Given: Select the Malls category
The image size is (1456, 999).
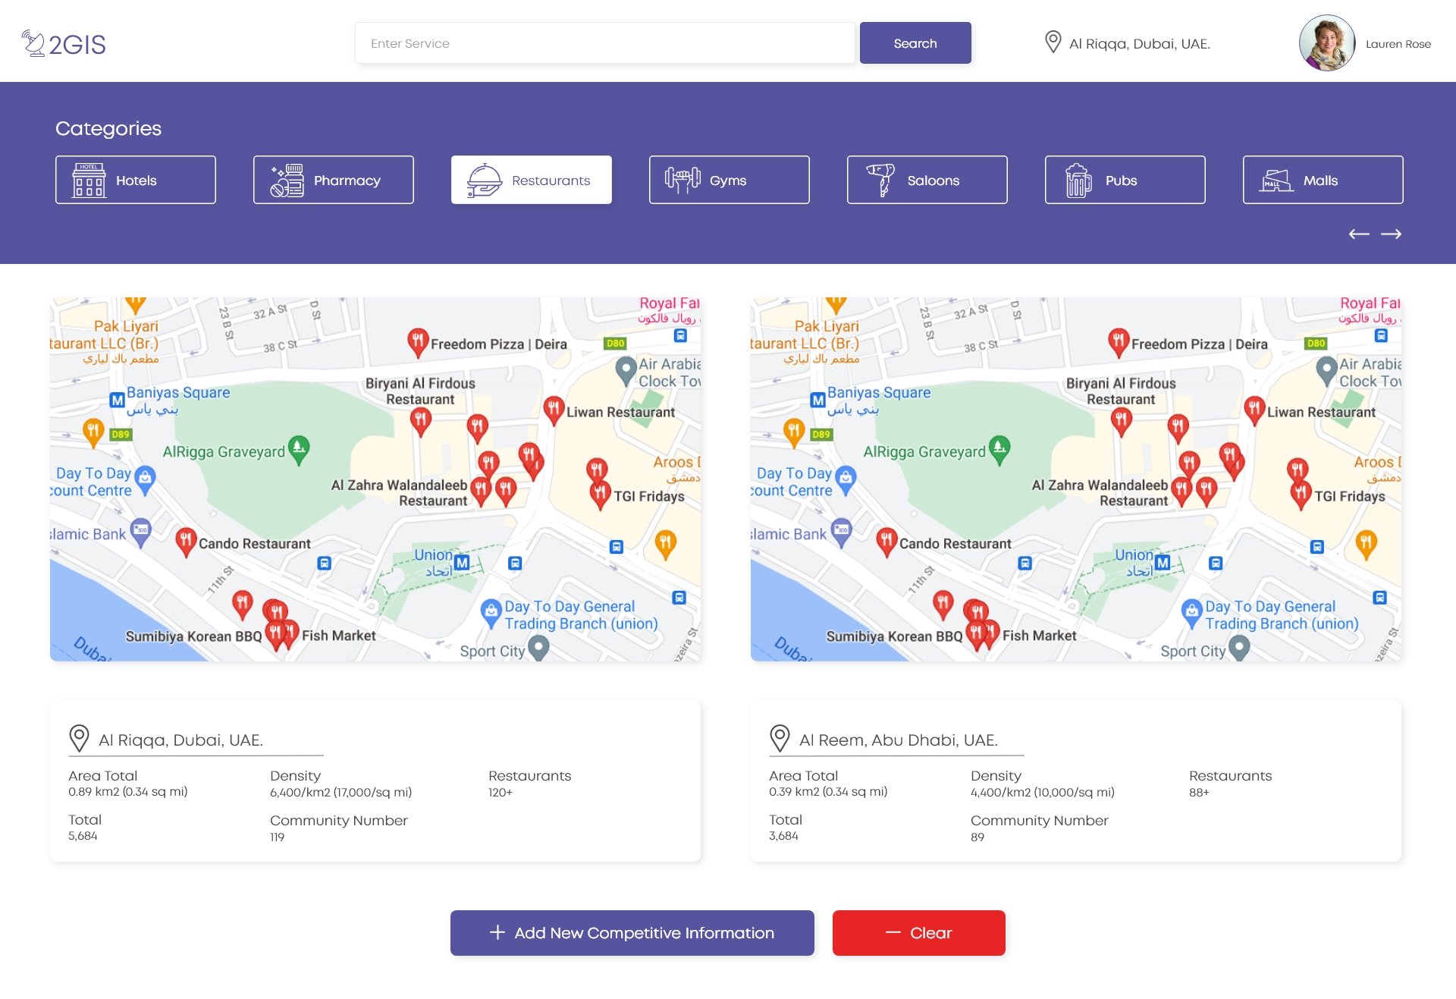Looking at the screenshot, I should 1323,180.
